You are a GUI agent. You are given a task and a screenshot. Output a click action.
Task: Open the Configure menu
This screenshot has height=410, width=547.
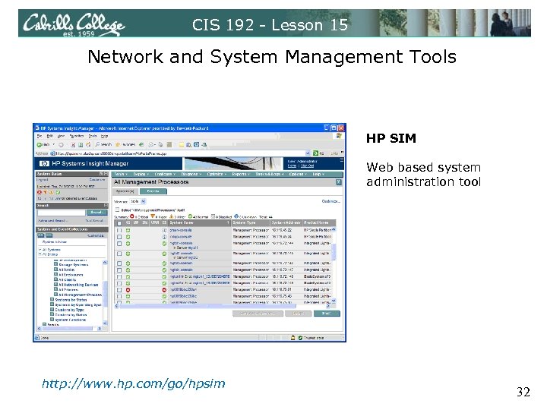point(165,174)
